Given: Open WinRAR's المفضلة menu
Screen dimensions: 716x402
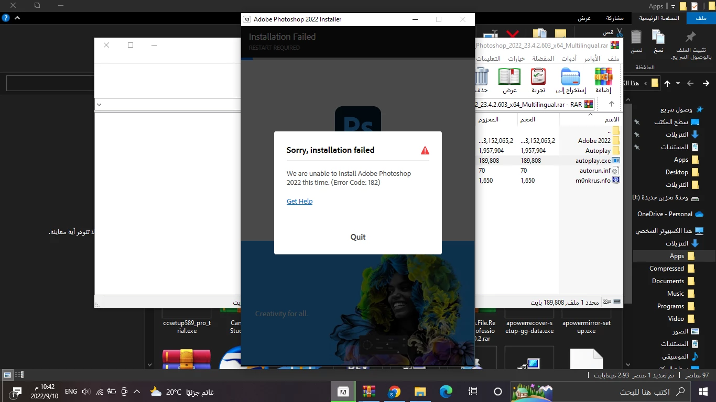Looking at the screenshot, I should [x=543, y=59].
